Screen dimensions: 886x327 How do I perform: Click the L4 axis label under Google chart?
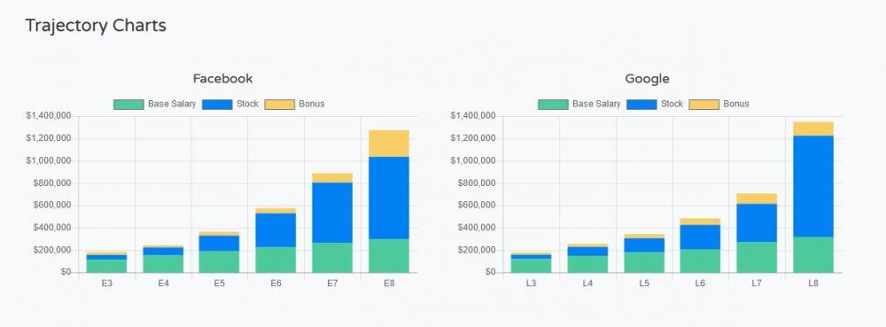pos(587,283)
